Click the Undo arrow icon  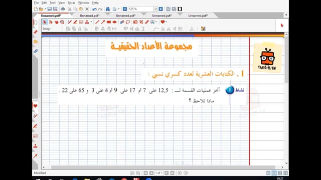(94, 9)
